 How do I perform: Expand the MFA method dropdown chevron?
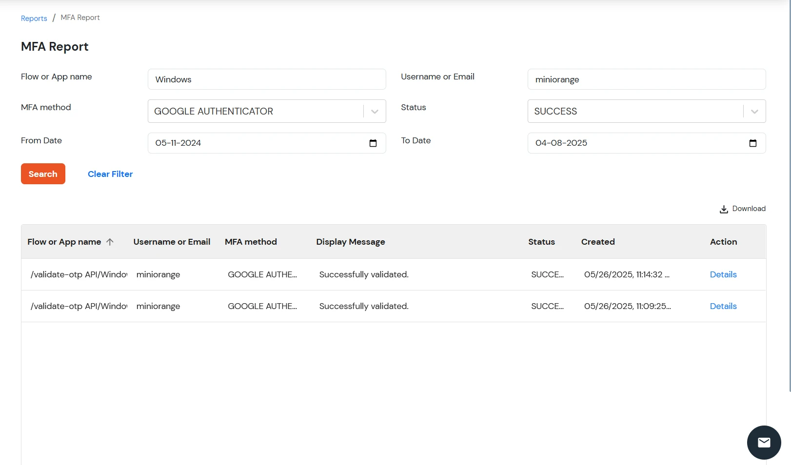pyautogui.click(x=375, y=111)
